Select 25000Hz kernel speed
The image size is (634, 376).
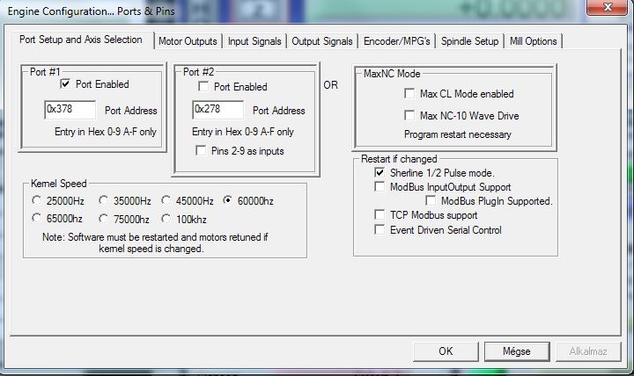point(36,200)
